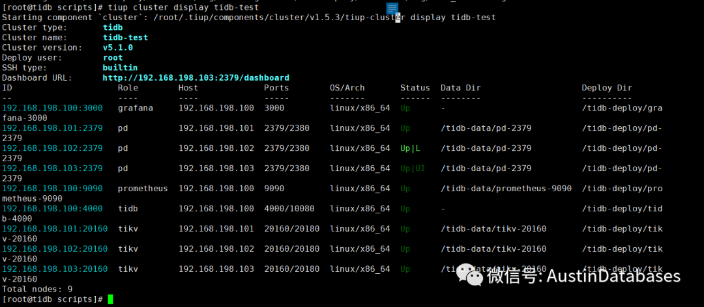This screenshot has width=704, height=307.
Task: Click the 4000/10080 ports value
Action: [x=289, y=209]
